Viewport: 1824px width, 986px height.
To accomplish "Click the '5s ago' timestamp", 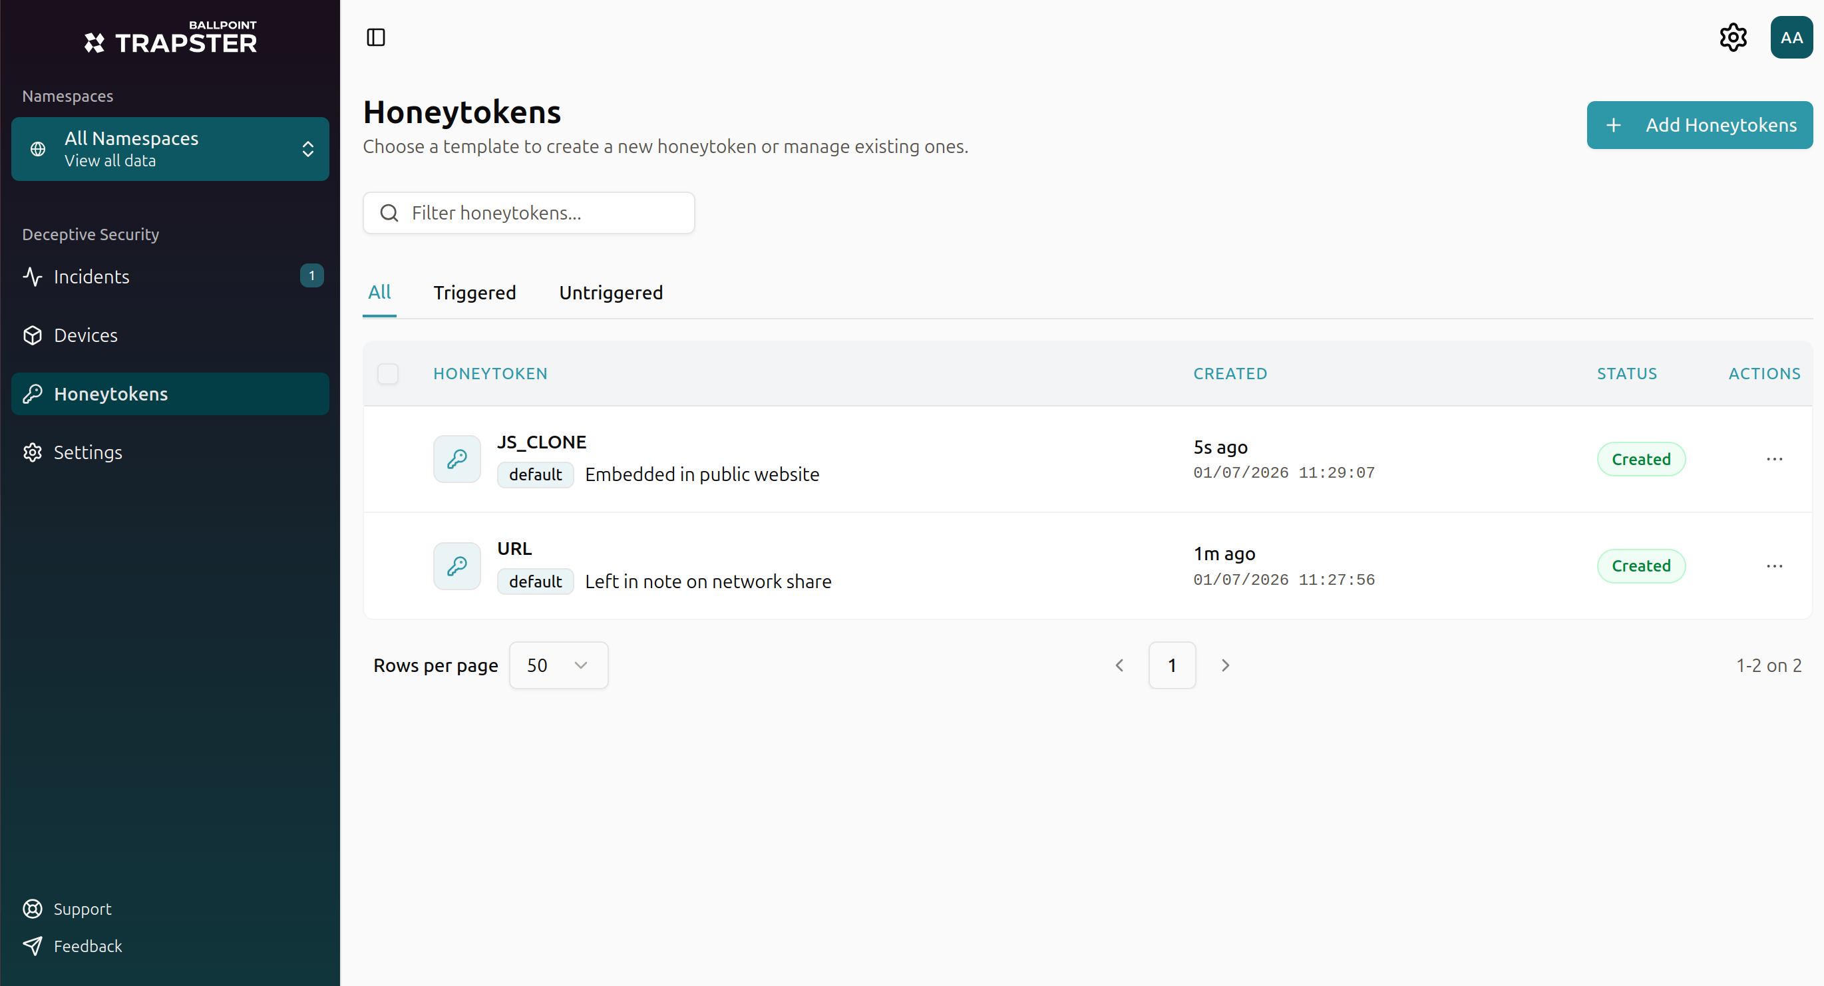I will tap(1220, 447).
